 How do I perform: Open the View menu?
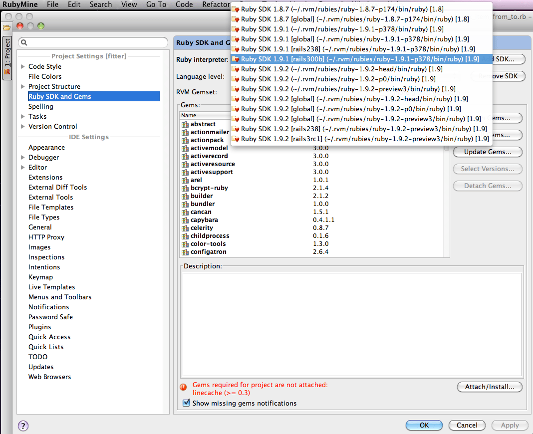[x=129, y=4]
